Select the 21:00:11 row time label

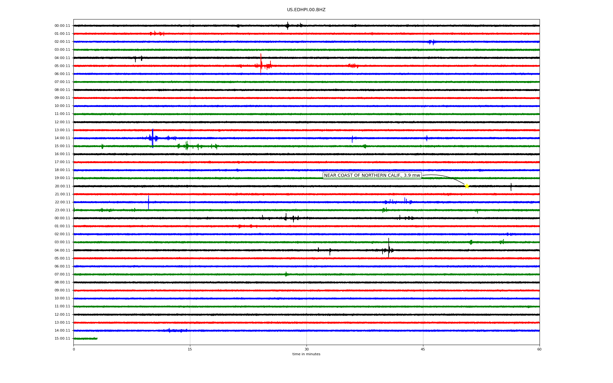[x=62, y=194]
